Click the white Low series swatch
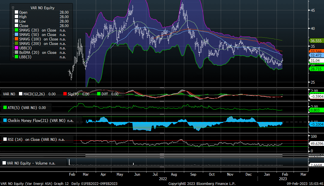 16,21
